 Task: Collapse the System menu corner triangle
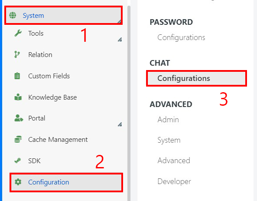click(x=119, y=21)
